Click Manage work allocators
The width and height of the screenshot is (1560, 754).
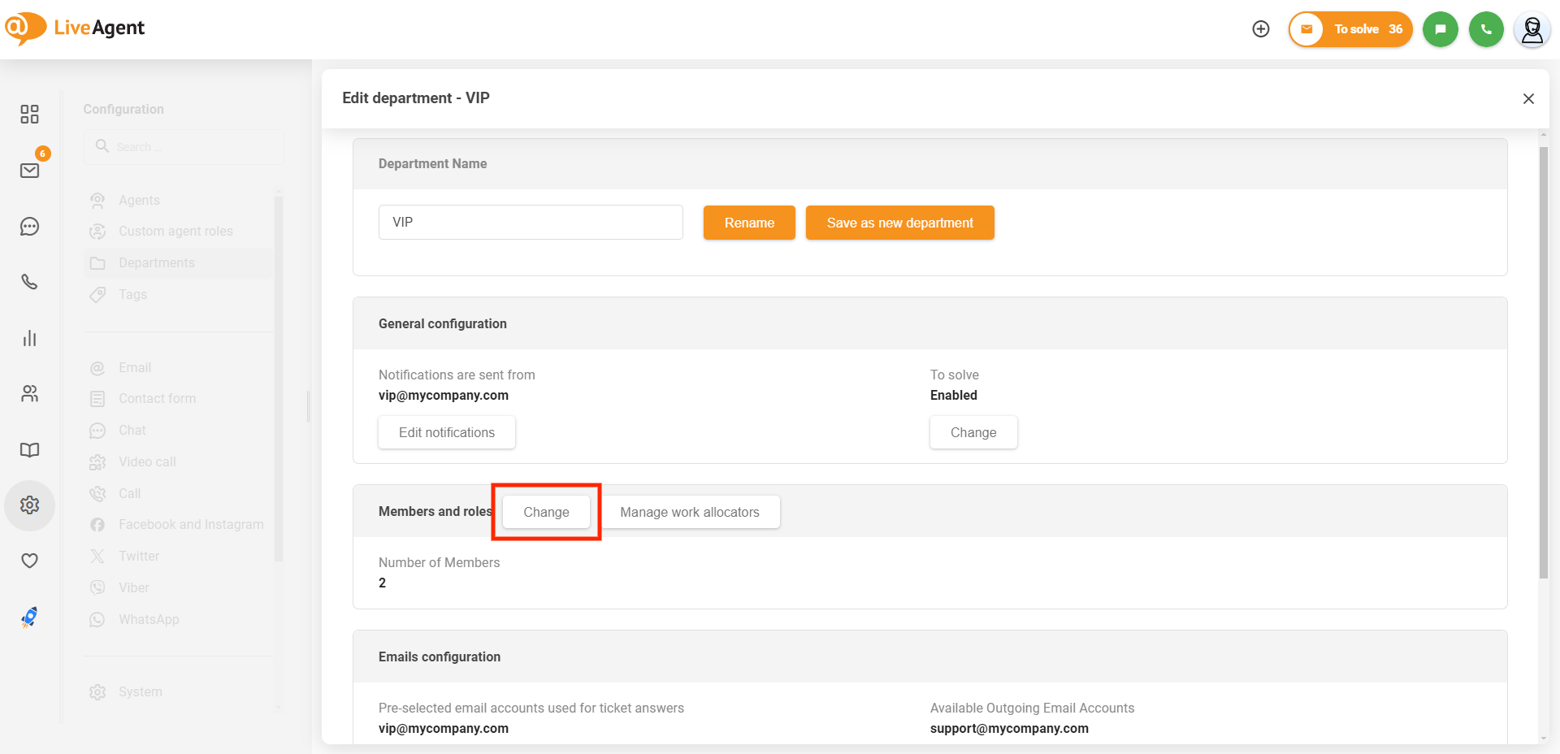pos(690,512)
